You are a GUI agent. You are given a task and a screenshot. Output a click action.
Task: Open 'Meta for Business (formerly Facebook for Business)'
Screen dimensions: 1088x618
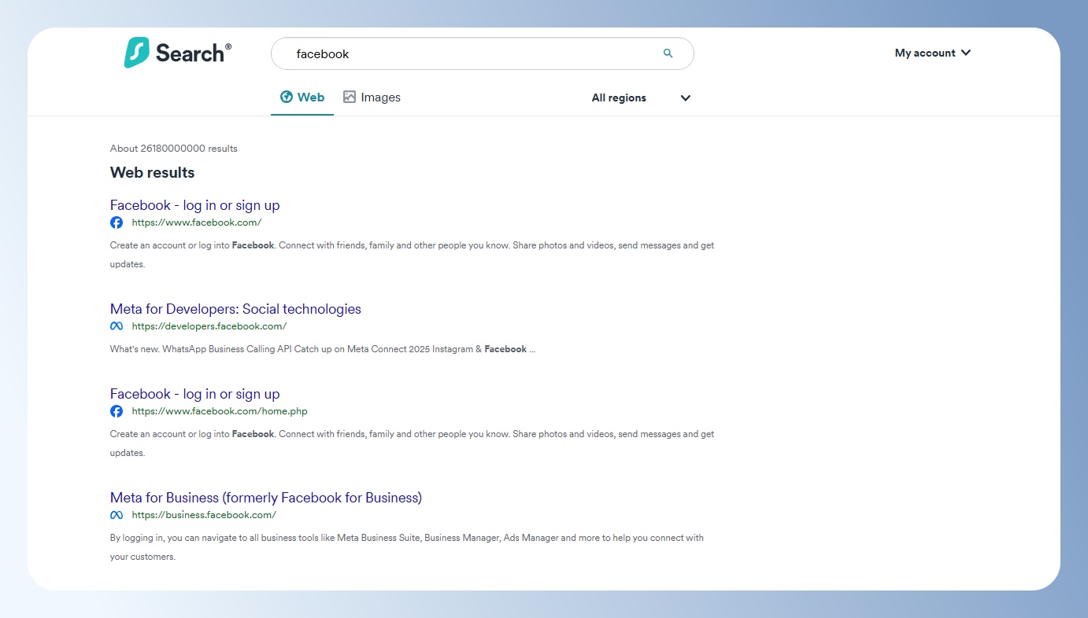(x=266, y=498)
